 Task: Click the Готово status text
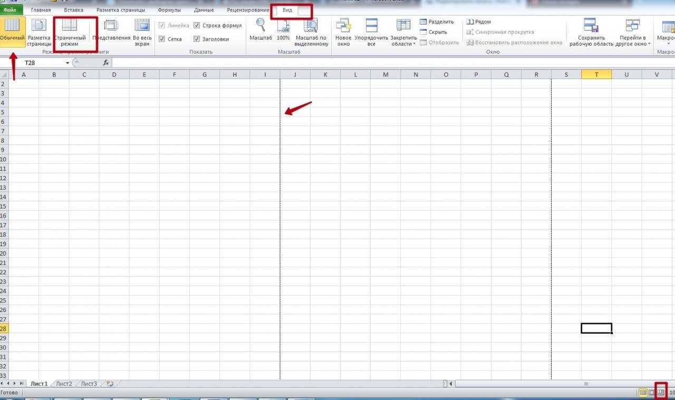click(x=9, y=393)
